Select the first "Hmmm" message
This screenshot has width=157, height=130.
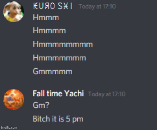[46, 17]
